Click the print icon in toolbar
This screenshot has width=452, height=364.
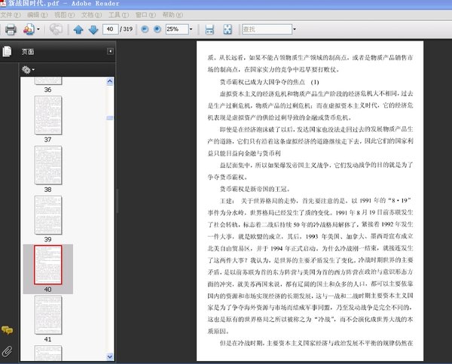[x=11, y=29]
